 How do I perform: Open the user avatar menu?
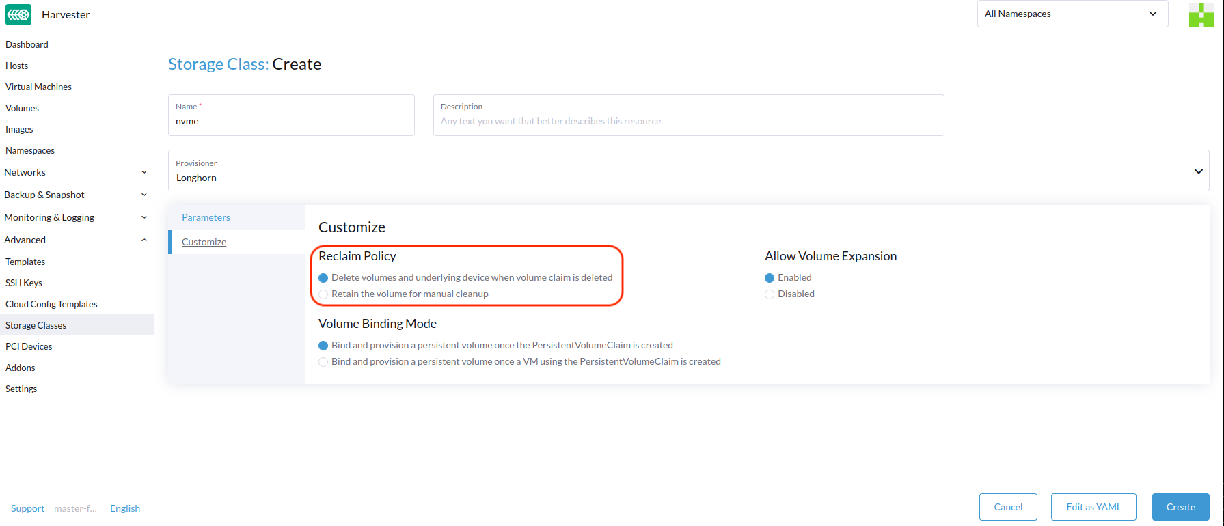(x=1200, y=15)
